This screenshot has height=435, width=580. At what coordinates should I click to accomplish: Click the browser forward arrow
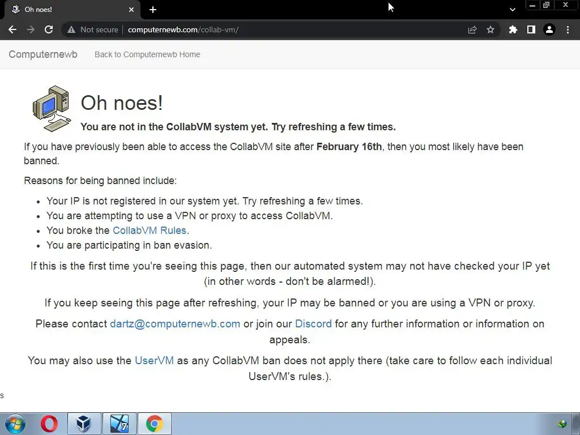coord(31,29)
